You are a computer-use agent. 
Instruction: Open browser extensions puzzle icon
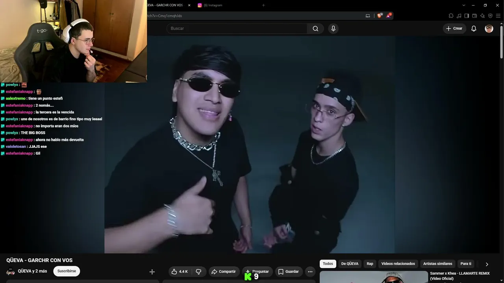[x=451, y=16]
